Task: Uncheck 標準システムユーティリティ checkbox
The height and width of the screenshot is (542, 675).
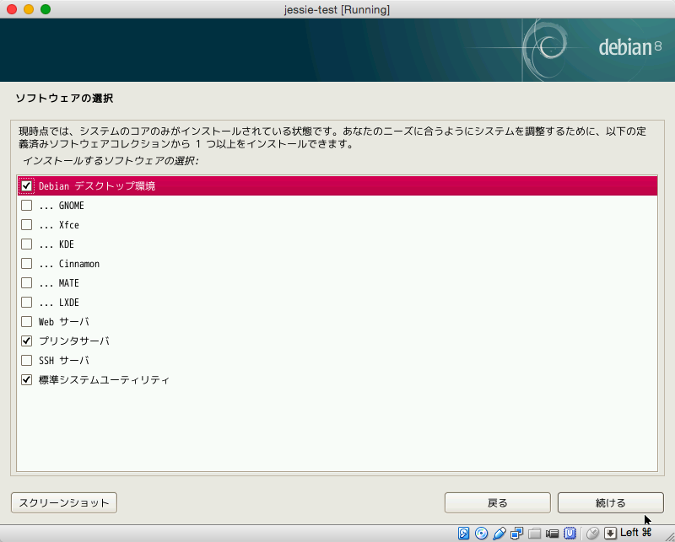Action: pos(27,379)
